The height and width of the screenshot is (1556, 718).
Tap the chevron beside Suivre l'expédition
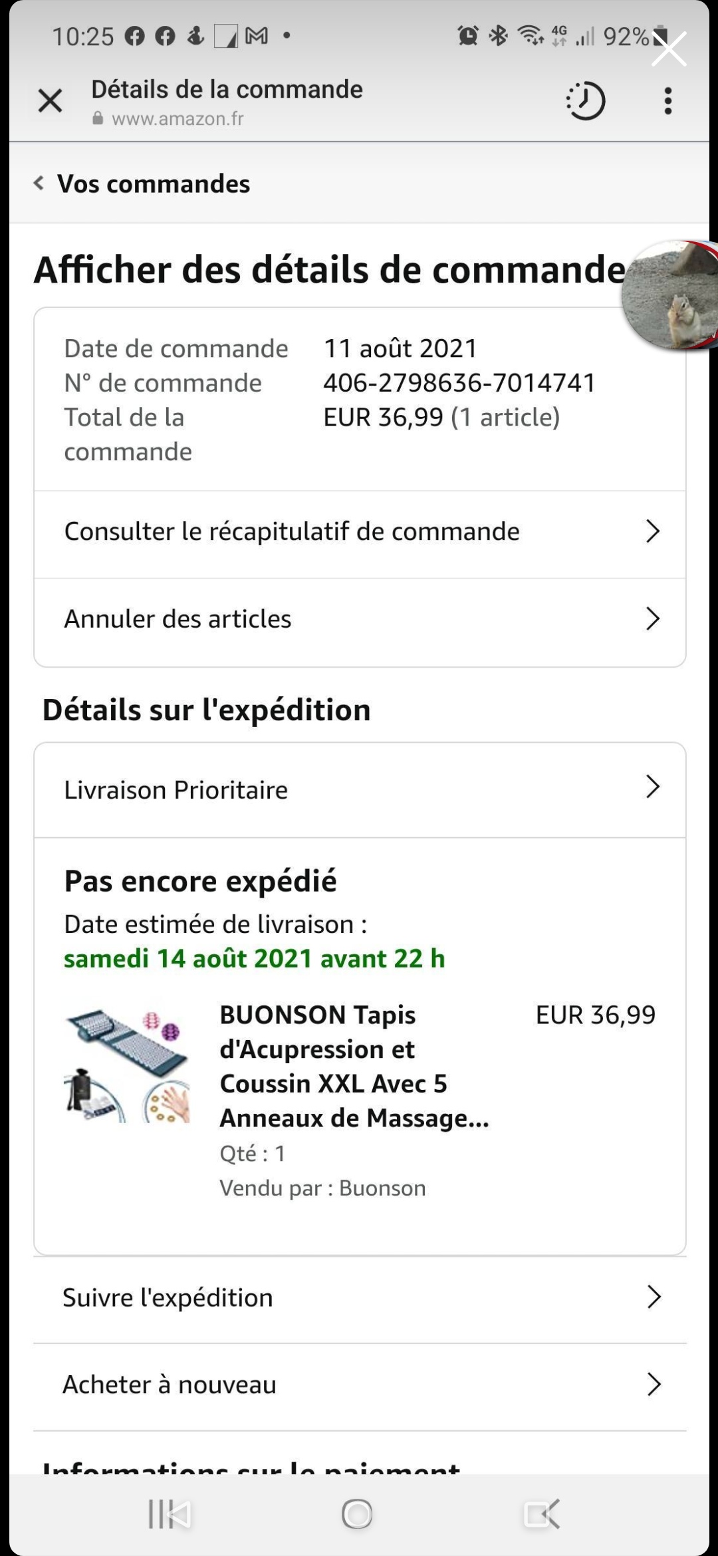pyautogui.click(x=654, y=1297)
